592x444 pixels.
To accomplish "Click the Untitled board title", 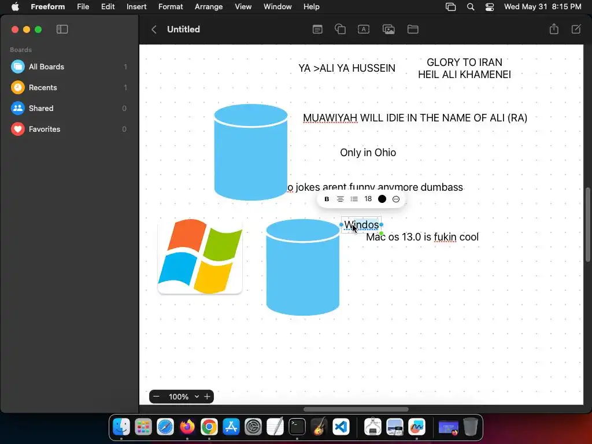I will click(x=183, y=29).
